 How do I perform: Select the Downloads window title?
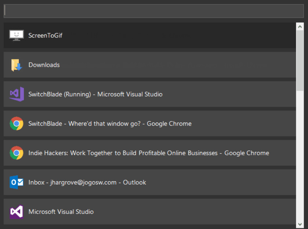44,65
